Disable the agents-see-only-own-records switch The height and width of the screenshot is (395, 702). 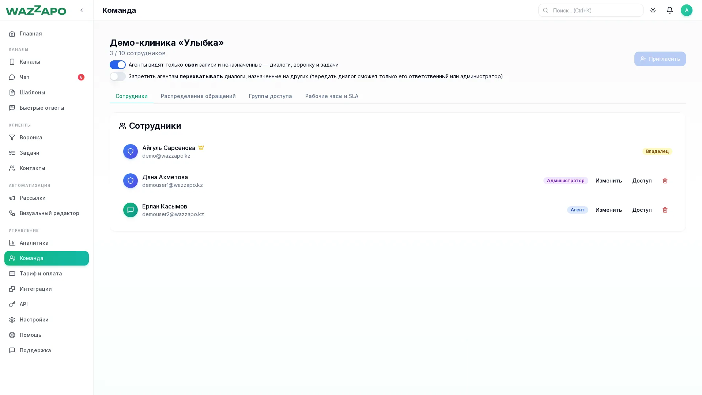point(118,65)
